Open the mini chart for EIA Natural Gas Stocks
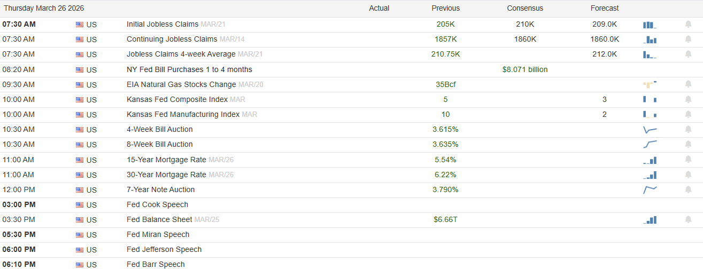This screenshot has height=269, width=703. pos(650,84)
